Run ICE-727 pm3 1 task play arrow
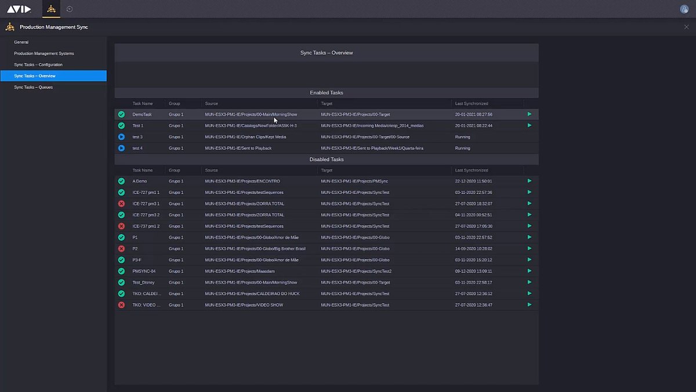 click(x=530, y=203)
